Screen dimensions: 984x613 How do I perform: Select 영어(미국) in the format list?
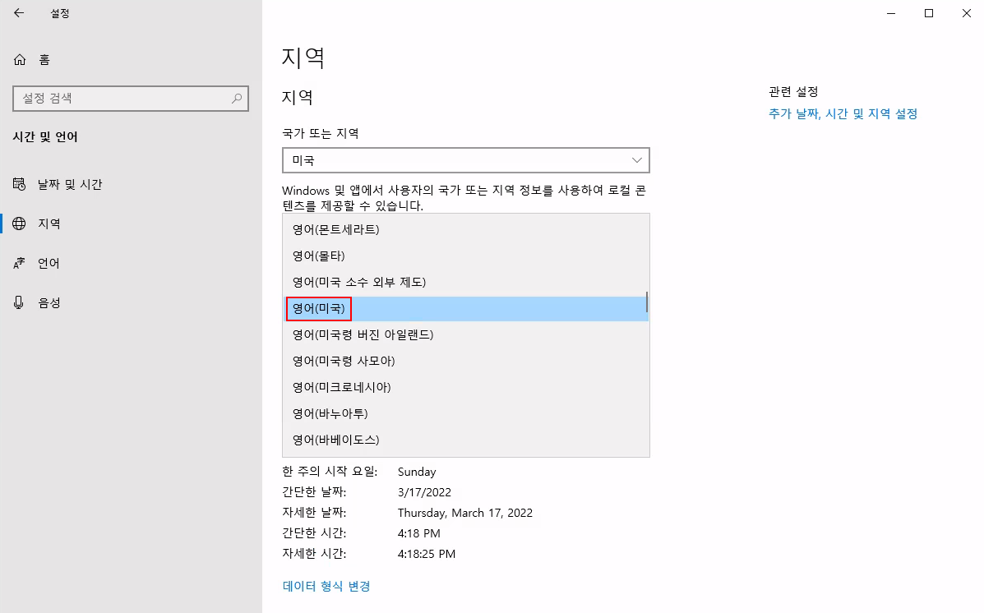pos(319,308)
